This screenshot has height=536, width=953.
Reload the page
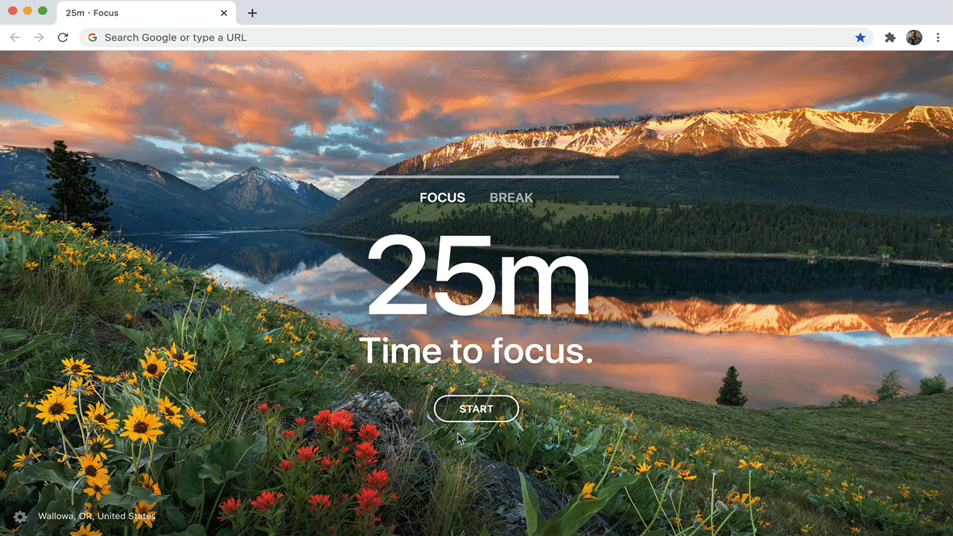[x=63, y=37]
